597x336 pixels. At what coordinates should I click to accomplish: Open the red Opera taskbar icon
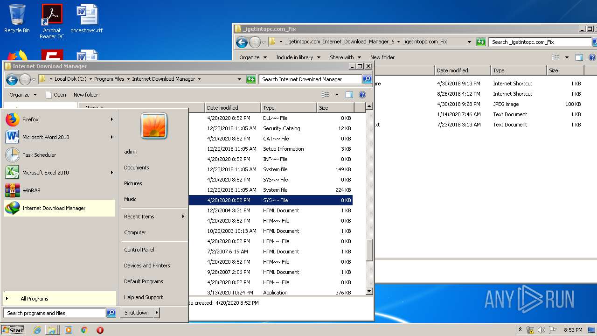[x=100, y=330]
